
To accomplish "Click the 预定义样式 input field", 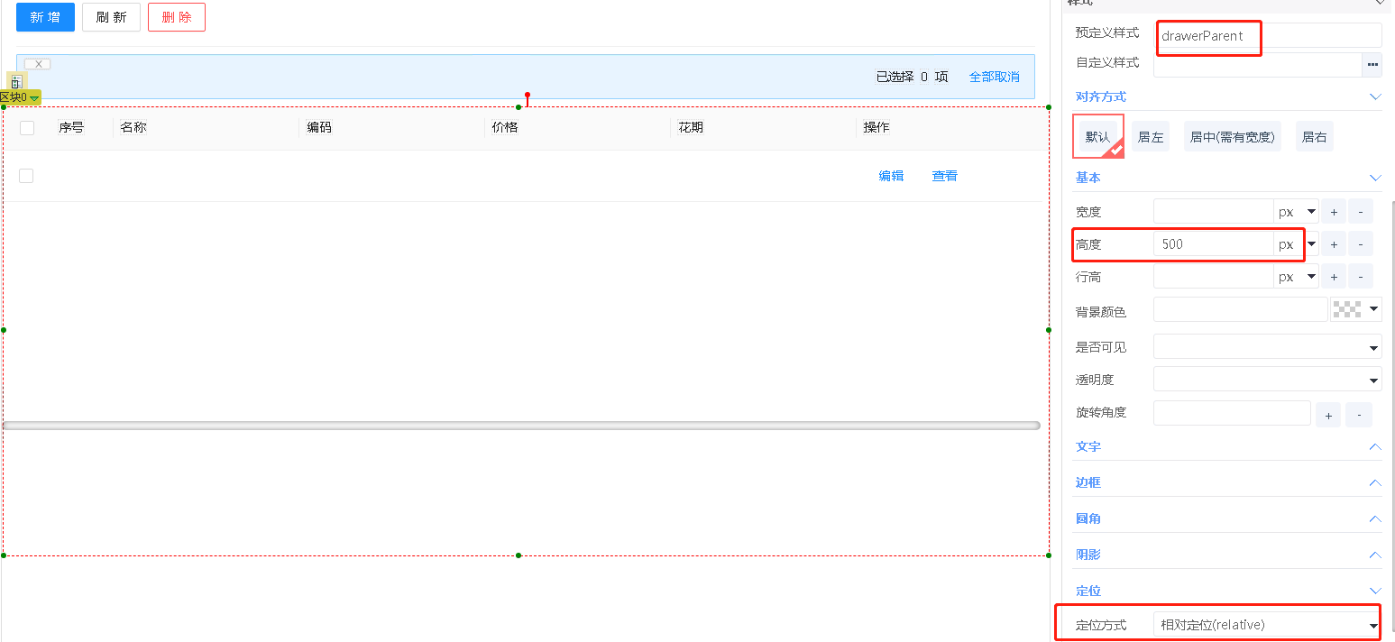I will tap(1266, 36).
